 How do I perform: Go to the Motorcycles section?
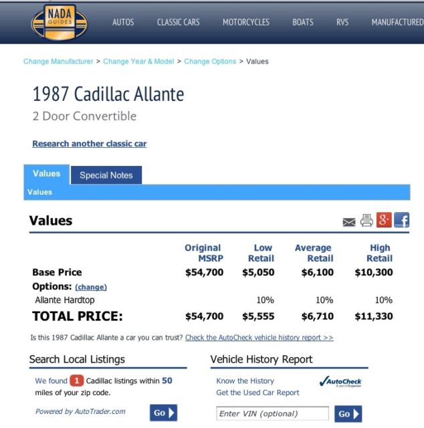pos(245,22)
